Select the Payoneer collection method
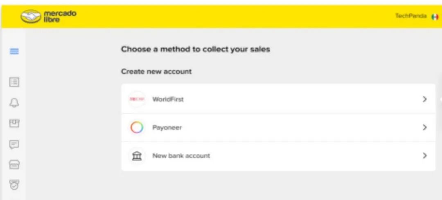The height and width of the screenshot is (200, 442). coord(167,128)
